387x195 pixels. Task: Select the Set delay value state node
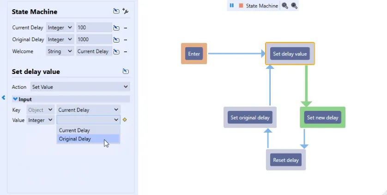(290, 54)
